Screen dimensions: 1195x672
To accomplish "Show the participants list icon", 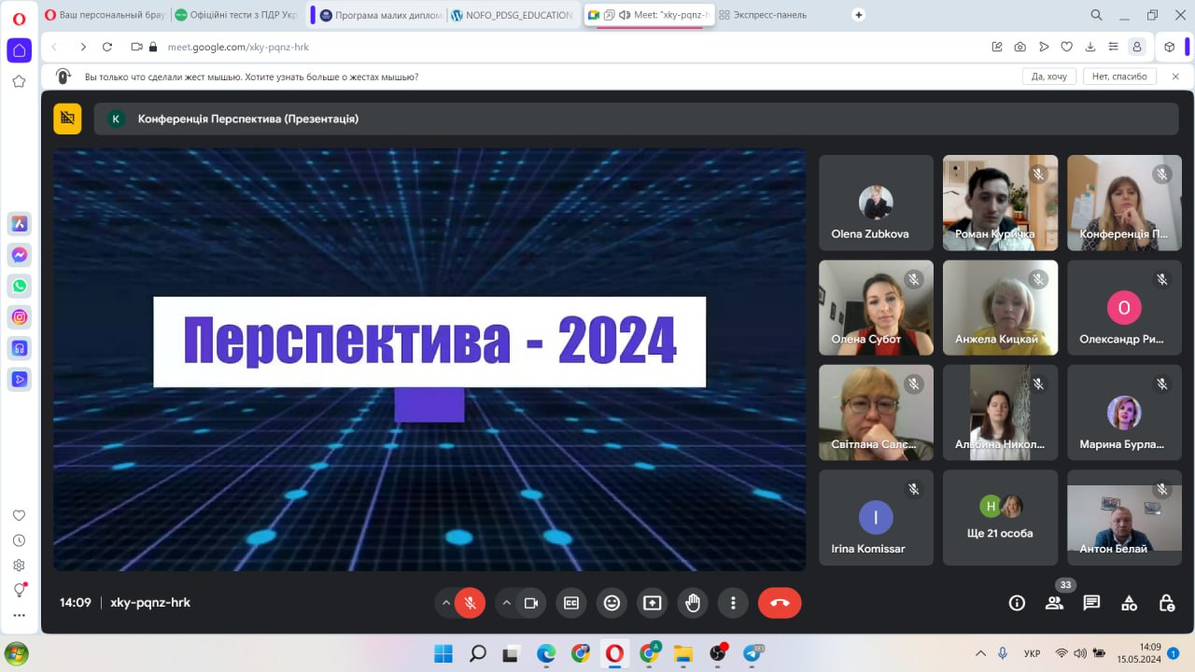I will coord(1054,603).
